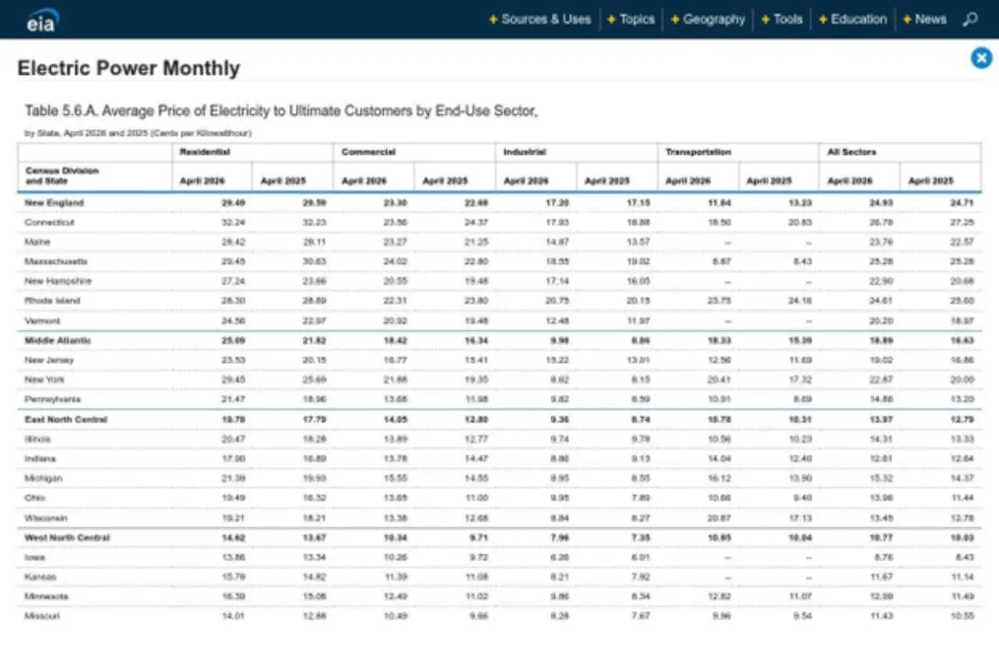
Task: Open the Sources & Uses menu
Action: click(539, 19)
